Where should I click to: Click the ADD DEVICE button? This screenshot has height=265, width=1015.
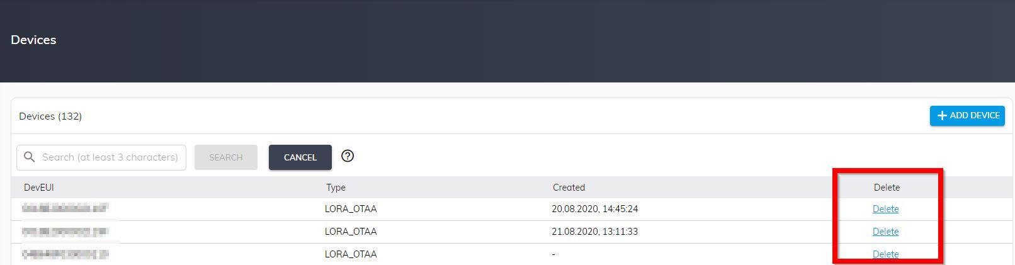click(967, 116)
